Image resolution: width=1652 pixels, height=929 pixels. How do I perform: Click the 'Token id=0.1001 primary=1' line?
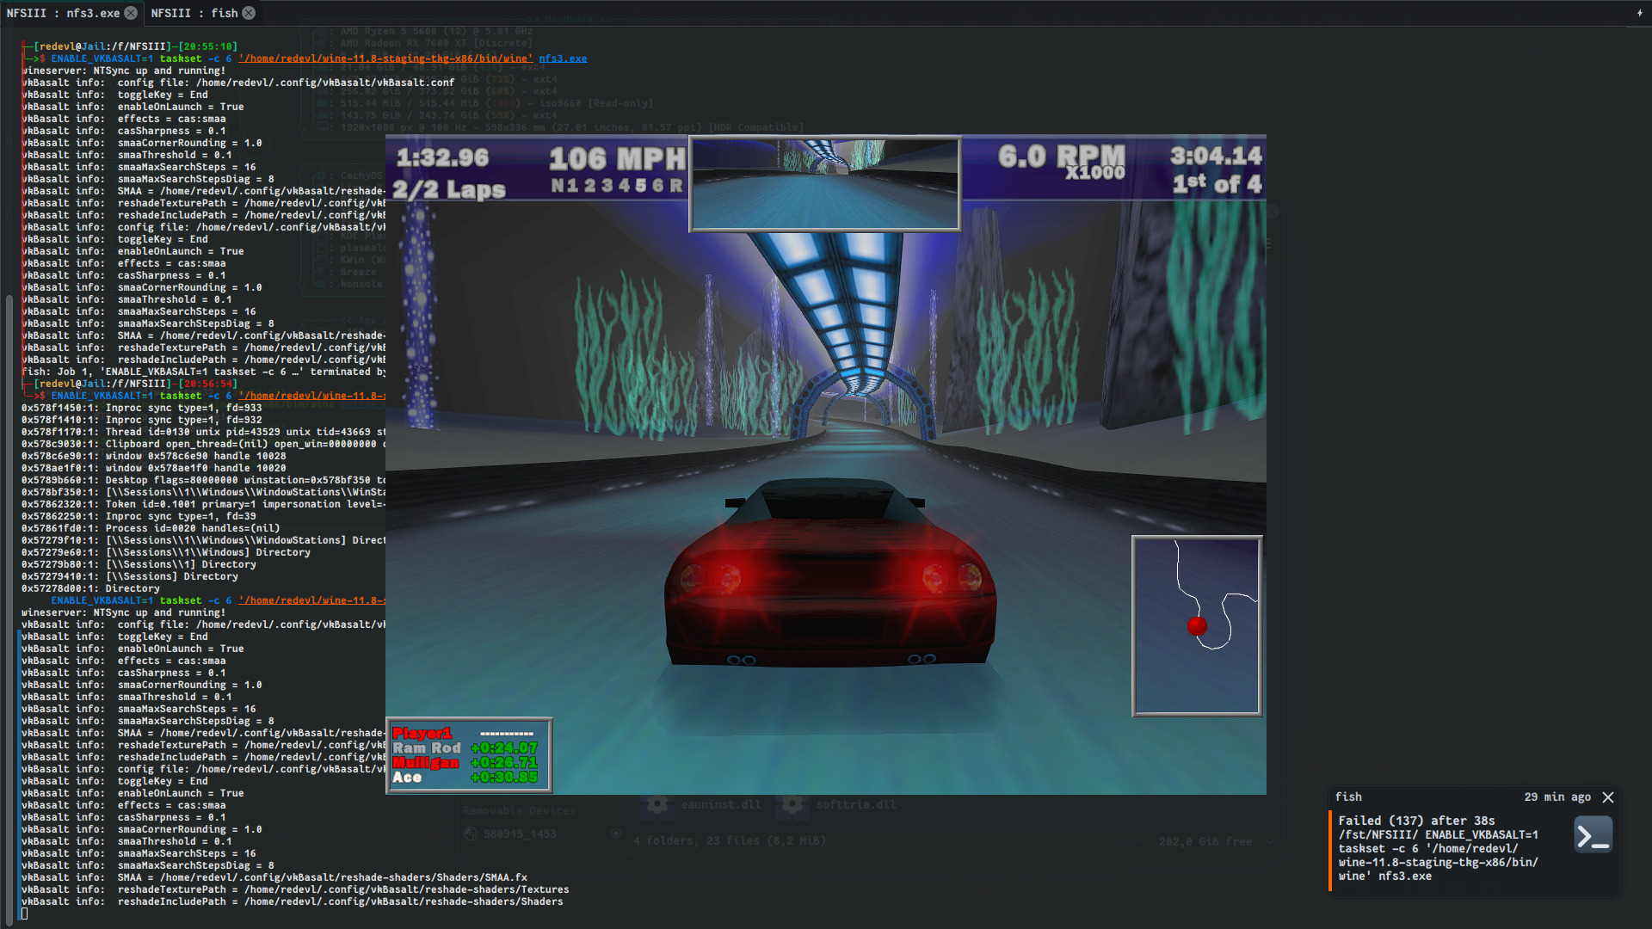(x=204, y=504)
